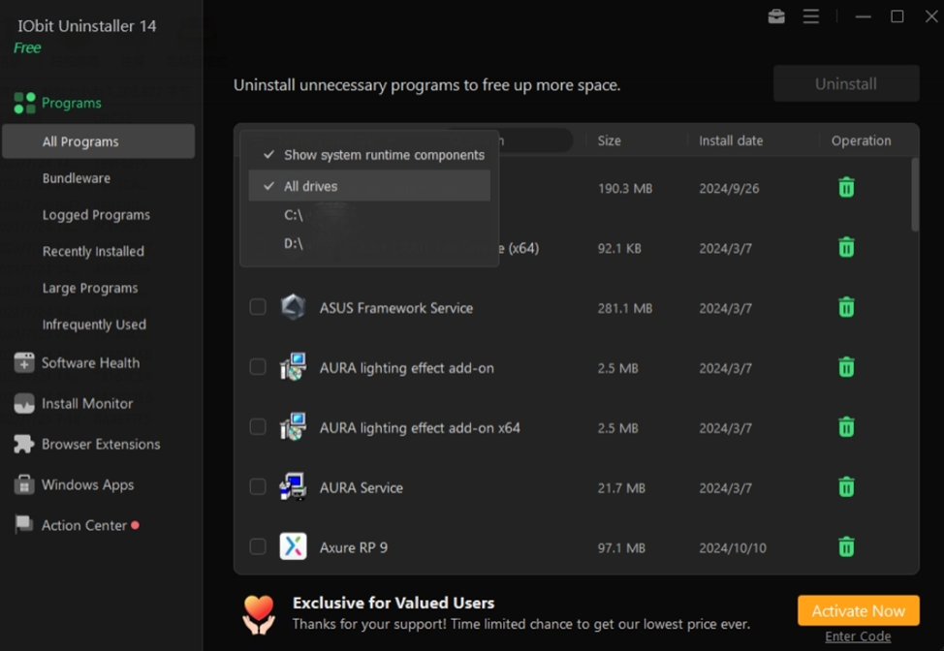Select the AURA lighting effect add-on x64 checkbox
The height and width of the screenshot is (651, 944).
click(258, 427)
